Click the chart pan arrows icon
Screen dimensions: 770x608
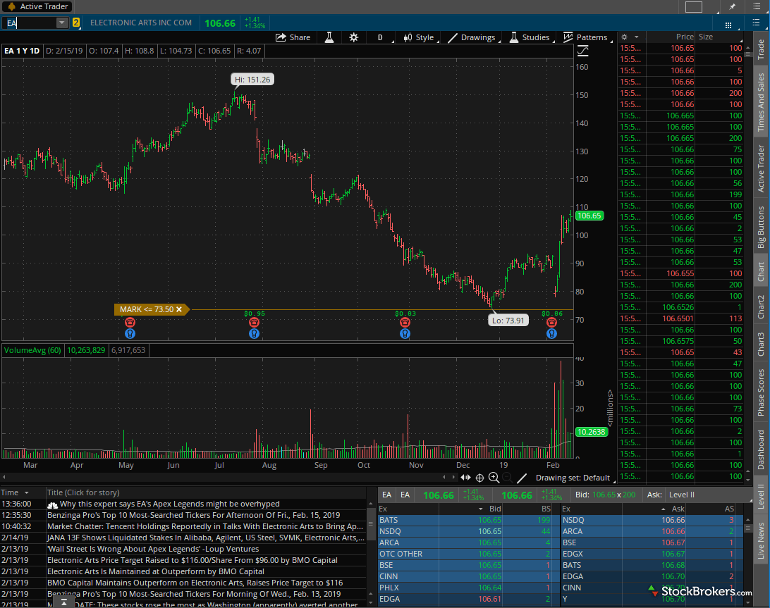click(465, 478)
